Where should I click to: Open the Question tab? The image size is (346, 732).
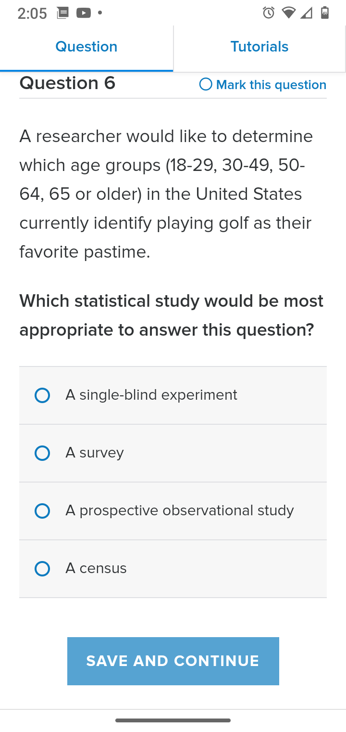click(x=86, y=47)
